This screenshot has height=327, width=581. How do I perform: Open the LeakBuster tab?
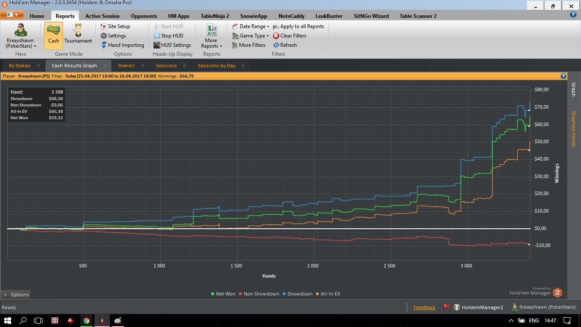pos(329,16)
